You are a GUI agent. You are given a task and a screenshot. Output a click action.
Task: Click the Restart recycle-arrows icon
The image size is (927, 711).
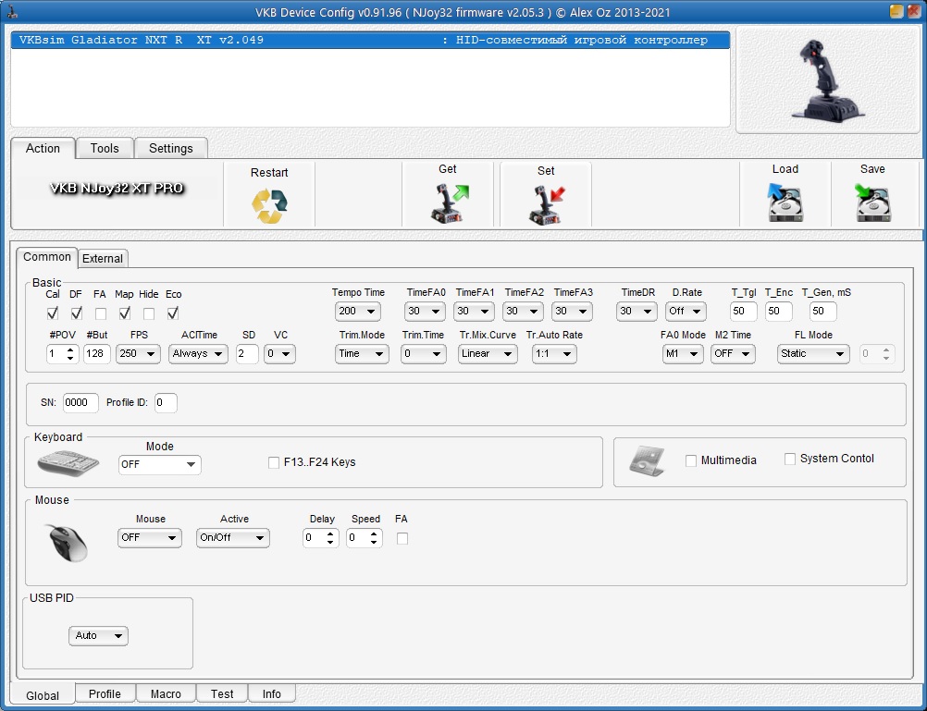[269, 206]
